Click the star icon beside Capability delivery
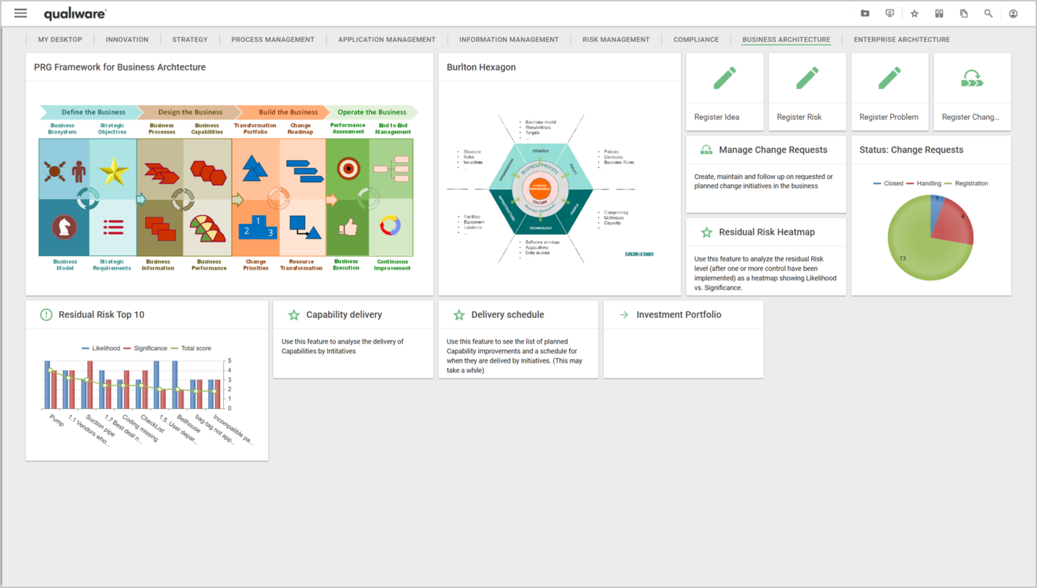The image size is (1037, 588). click(x=294, y=315)
